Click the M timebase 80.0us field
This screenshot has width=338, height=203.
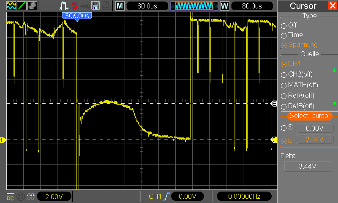[147, 6]
